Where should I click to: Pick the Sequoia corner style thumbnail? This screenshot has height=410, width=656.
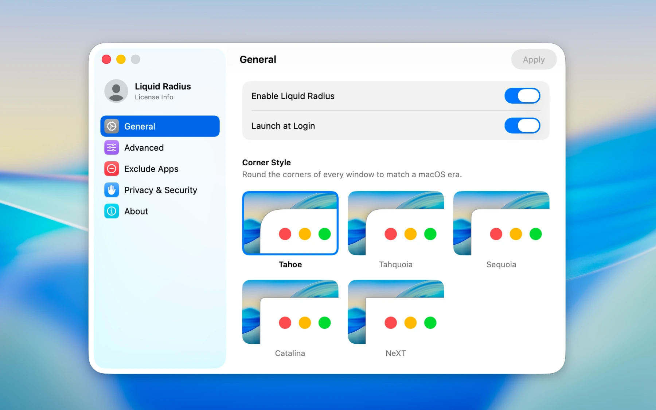[x=501, y=223]
